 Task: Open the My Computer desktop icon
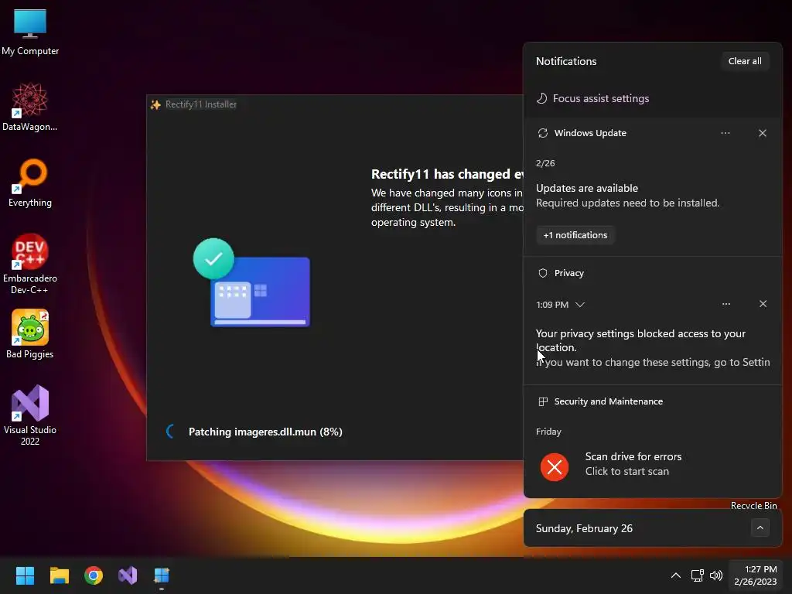30,31
